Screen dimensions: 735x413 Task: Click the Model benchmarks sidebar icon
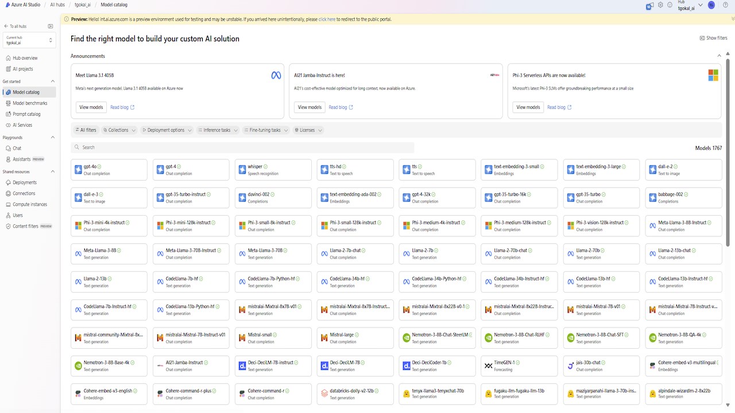(x=8, y=103)
